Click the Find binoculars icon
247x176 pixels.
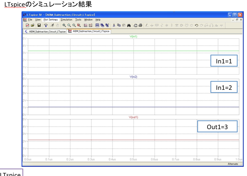pos(129,25)
